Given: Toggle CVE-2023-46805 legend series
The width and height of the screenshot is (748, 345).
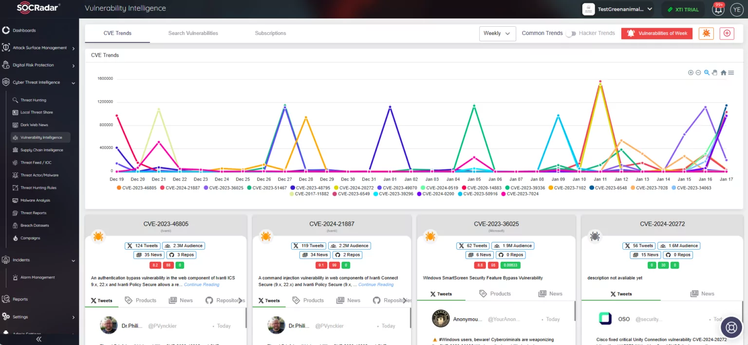Looking at the screenshot, I should (x=136, y=188).
